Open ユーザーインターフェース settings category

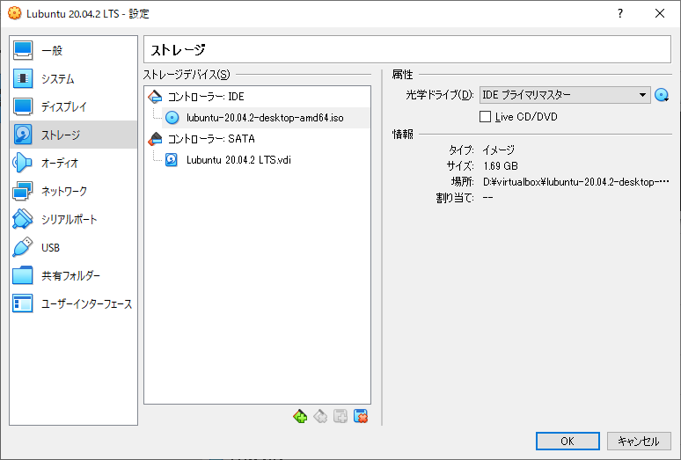[73, 304]
